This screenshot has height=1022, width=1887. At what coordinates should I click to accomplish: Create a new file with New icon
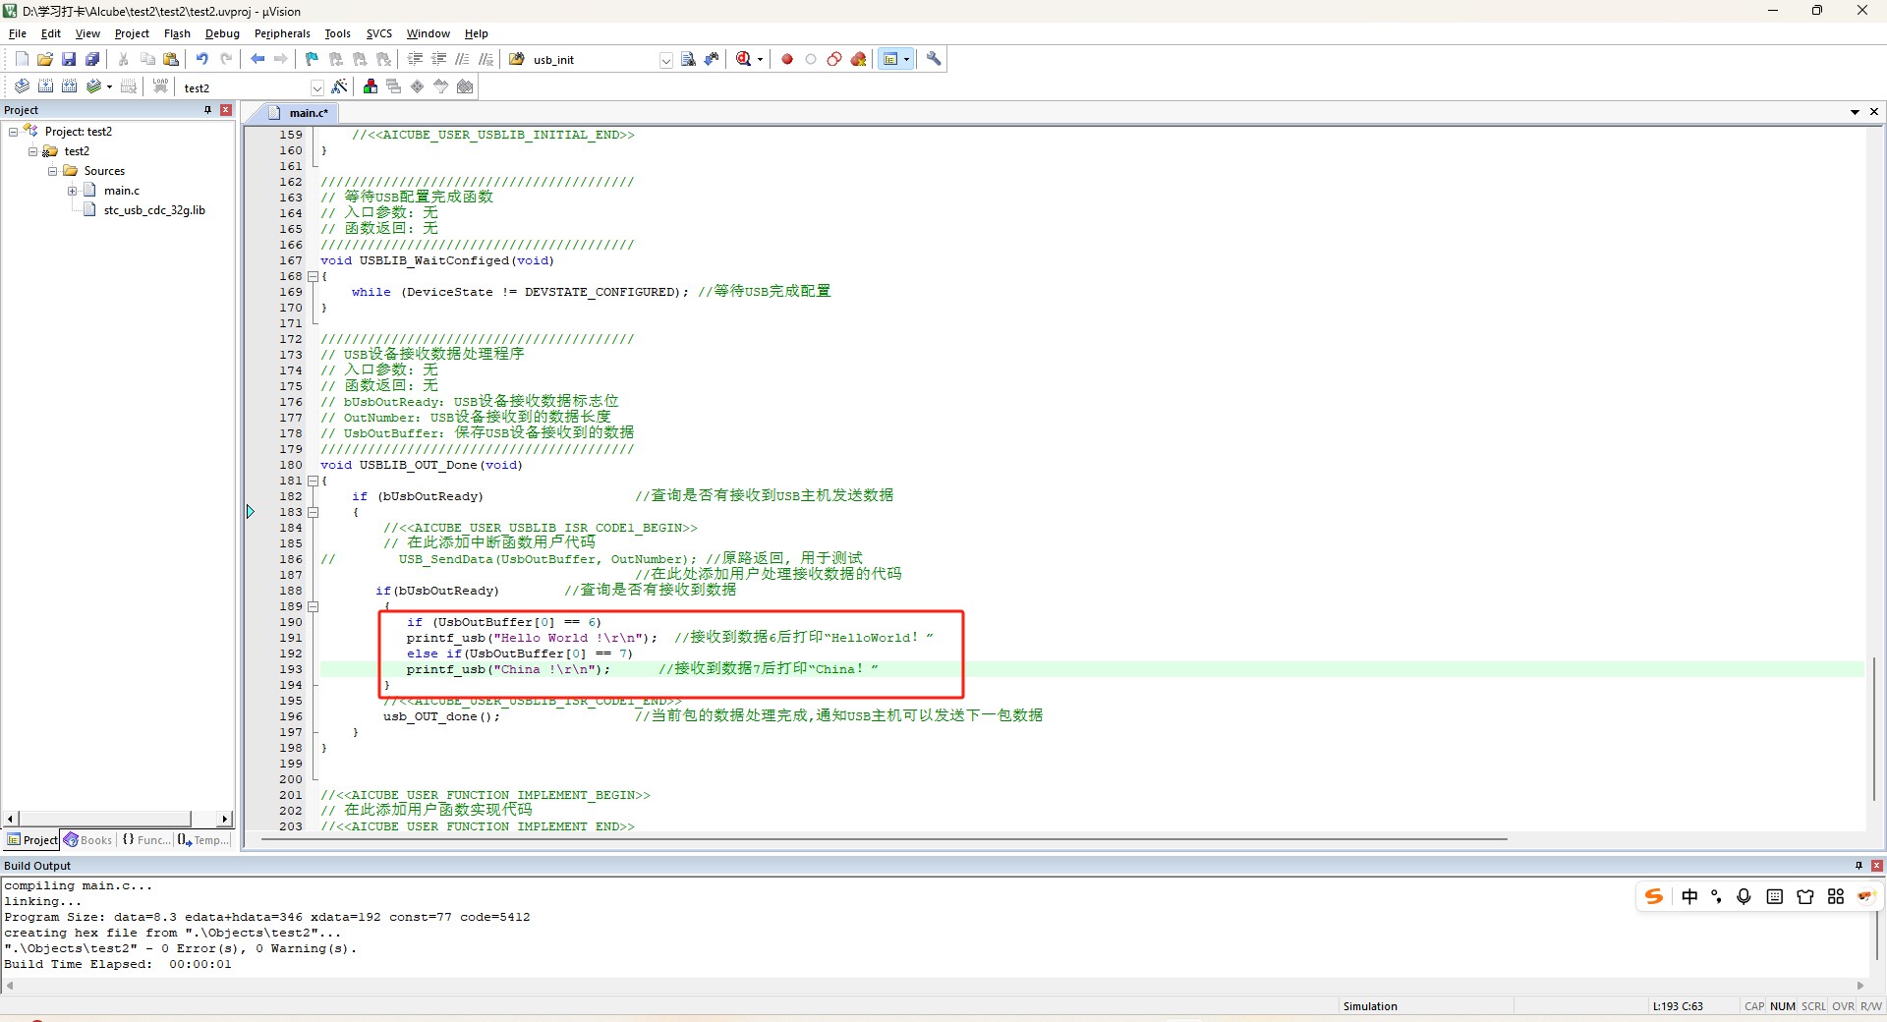[x=22, y=59]
